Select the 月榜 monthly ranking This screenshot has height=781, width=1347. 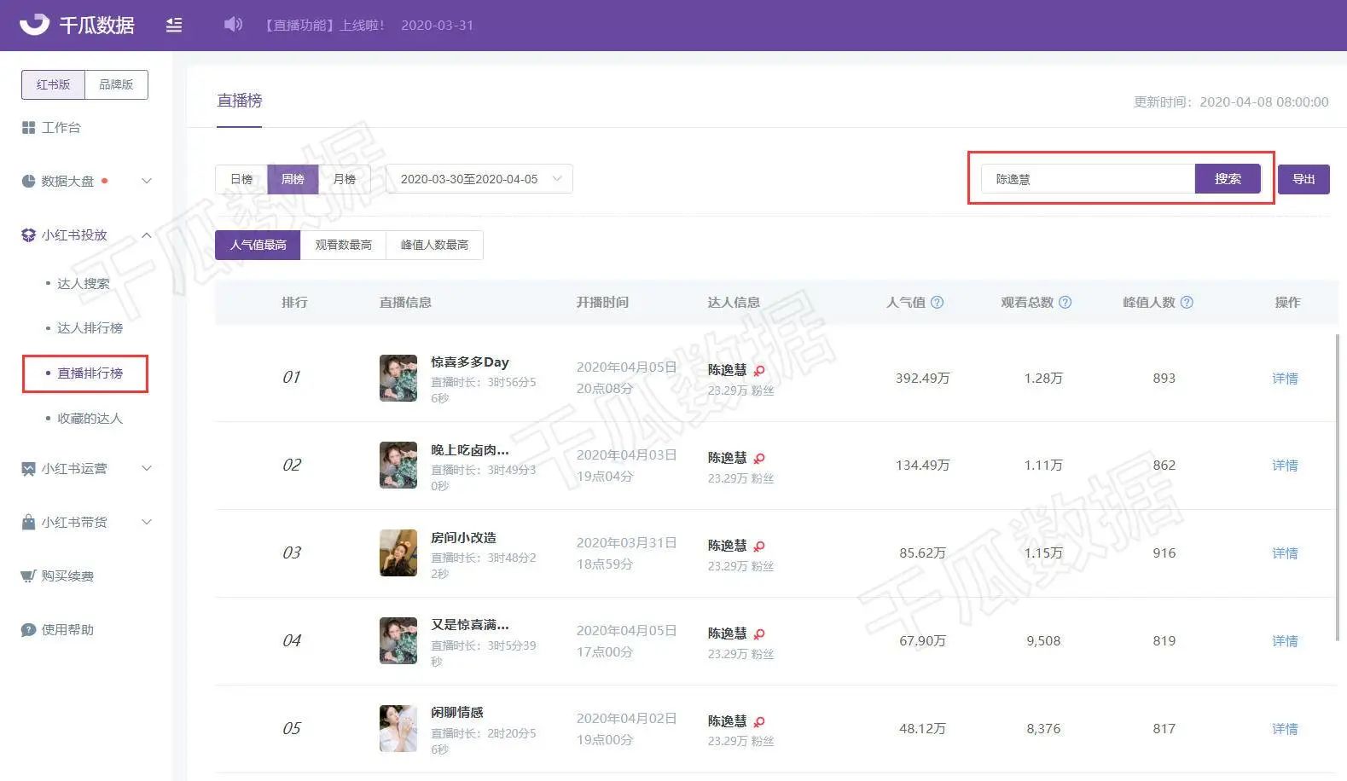click(344, 179)
